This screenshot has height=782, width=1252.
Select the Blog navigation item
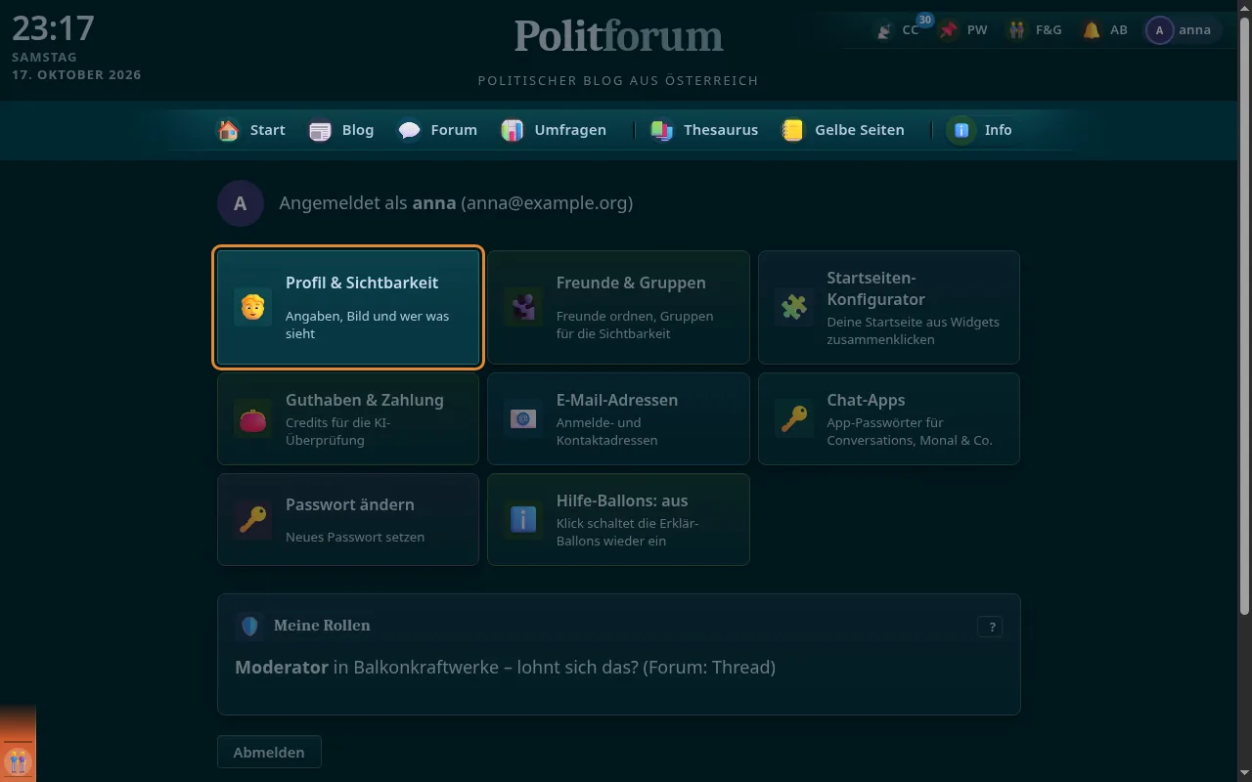(341, 130)
